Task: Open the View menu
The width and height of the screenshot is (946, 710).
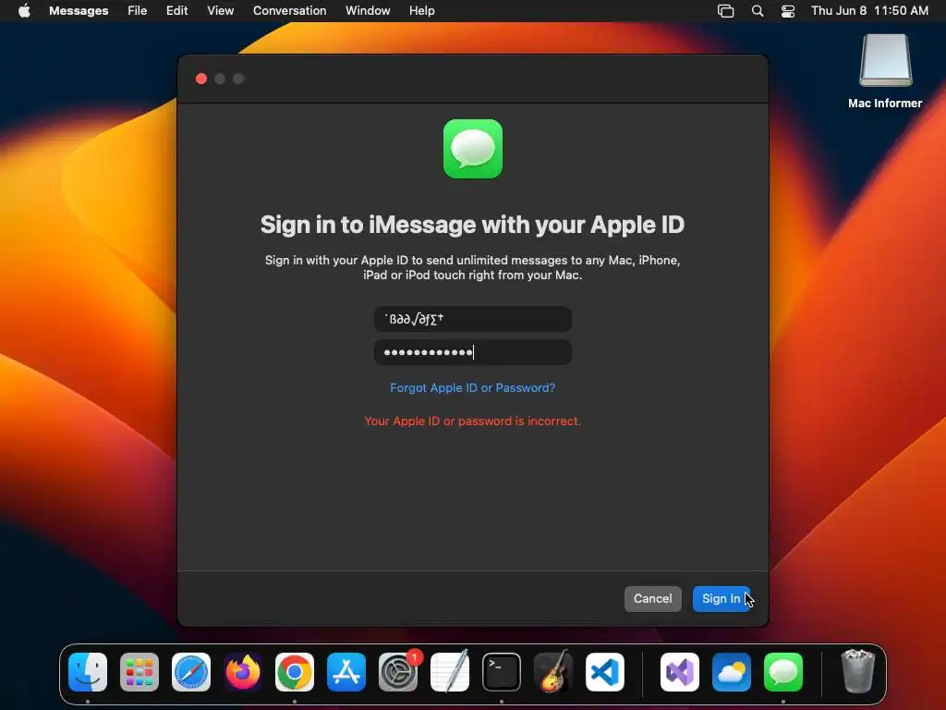Action: point(220,11)
